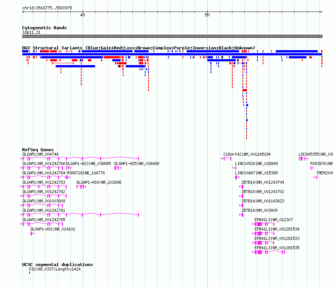Image resolution: width=333 pixels, height=287 pixels.
Task: Select the EPB41L3|NM_001281534 label
Action: click(277, 229)
